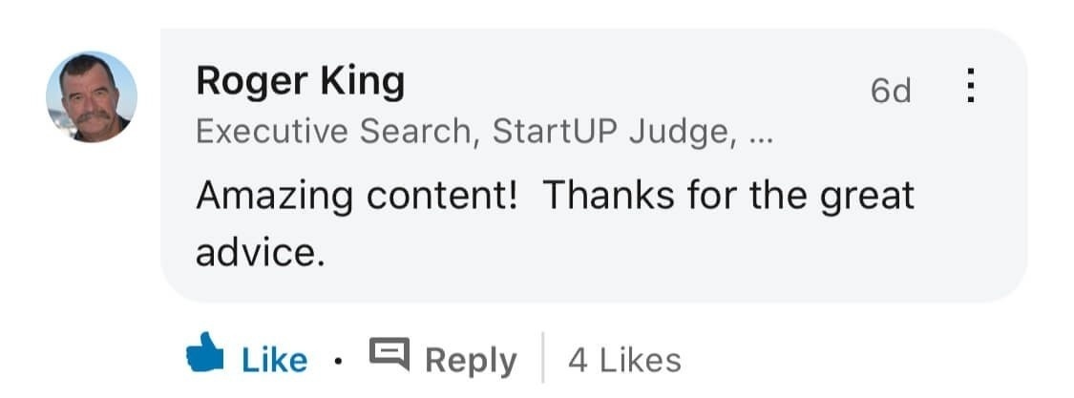
Task: Reply to the comment using Reply text
Action: [x=472, y=361]
